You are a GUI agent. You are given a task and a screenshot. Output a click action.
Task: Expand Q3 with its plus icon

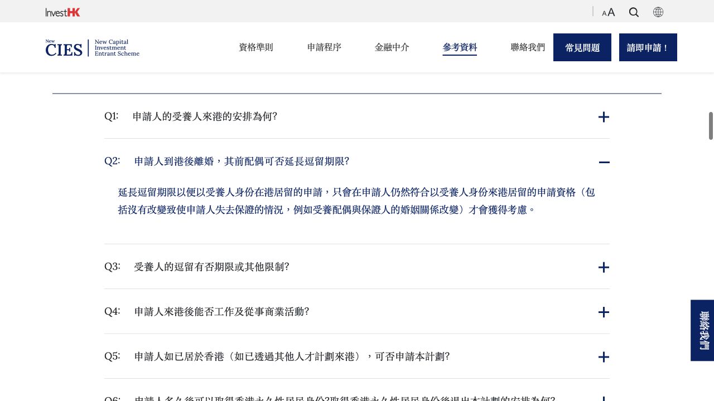604,267
